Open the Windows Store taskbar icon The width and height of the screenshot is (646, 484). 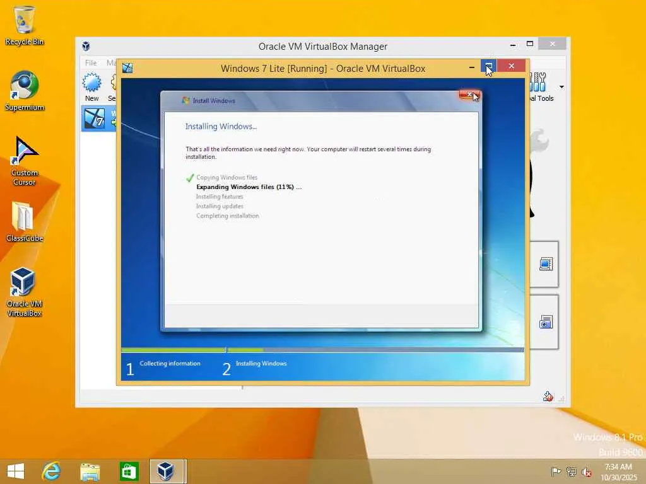129,471
